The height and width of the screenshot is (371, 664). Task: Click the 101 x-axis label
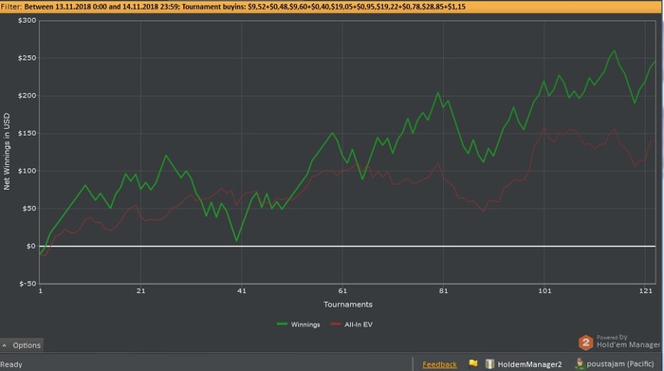tap(544, 290)
